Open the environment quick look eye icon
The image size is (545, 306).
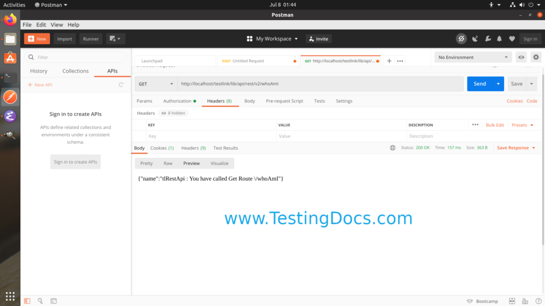[x=521, y=57]
